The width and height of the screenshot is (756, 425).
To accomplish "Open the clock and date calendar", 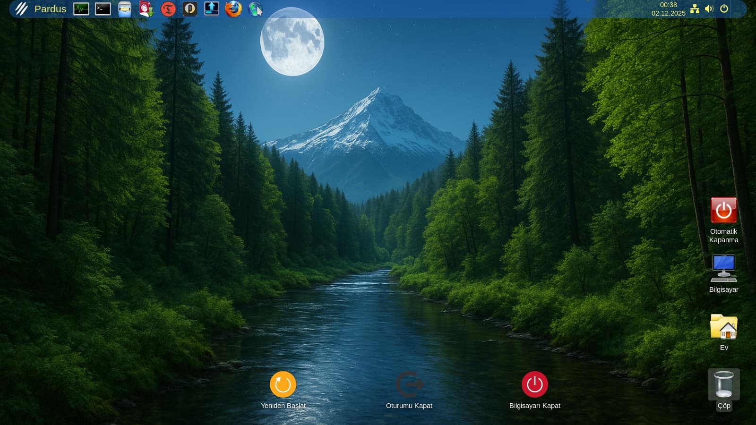I will tap(668, 9).
